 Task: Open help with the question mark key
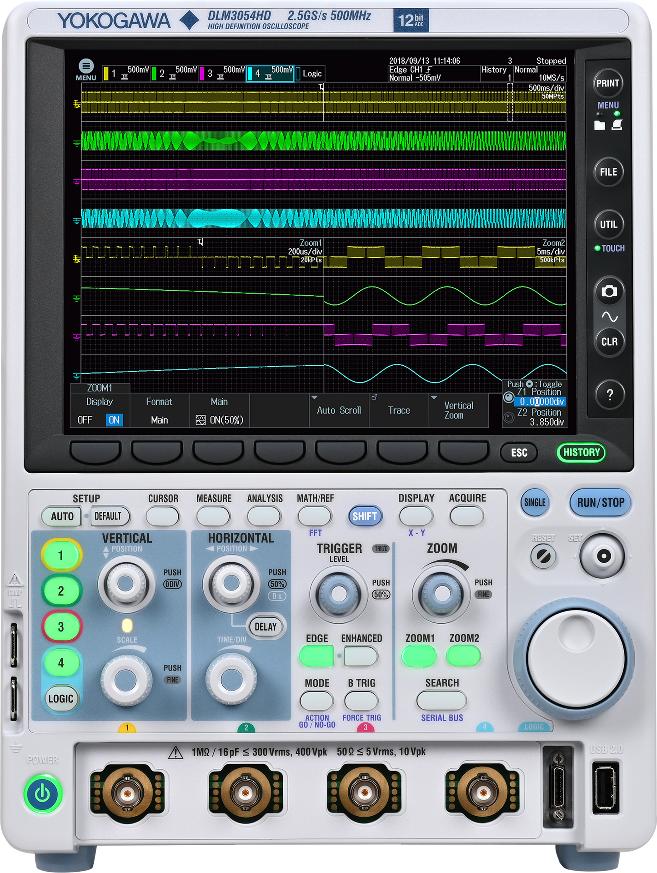pyautogui.click(x=610, y=394)
